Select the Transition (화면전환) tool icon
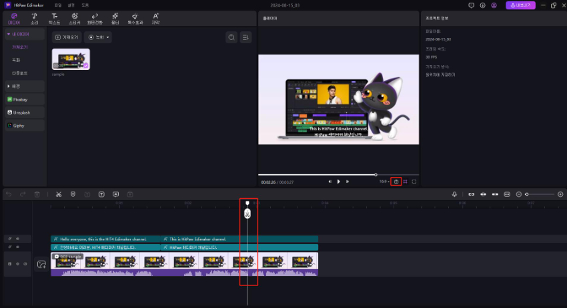567x308 pixels. point(95,17)
